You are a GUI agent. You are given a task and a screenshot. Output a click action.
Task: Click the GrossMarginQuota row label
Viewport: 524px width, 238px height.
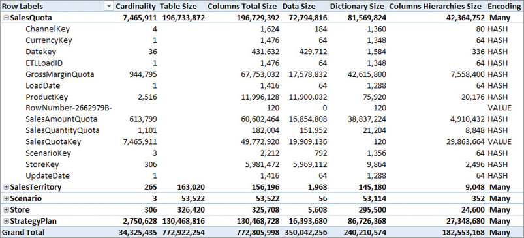pyautogui.click(x=60, y=74)
